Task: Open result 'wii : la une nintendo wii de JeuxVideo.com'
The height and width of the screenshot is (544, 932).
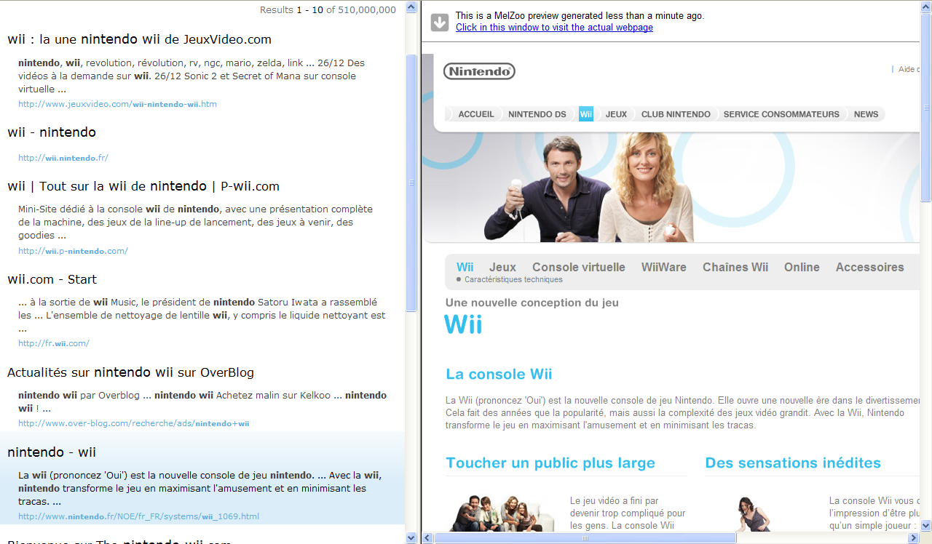Action: point(140,39)
